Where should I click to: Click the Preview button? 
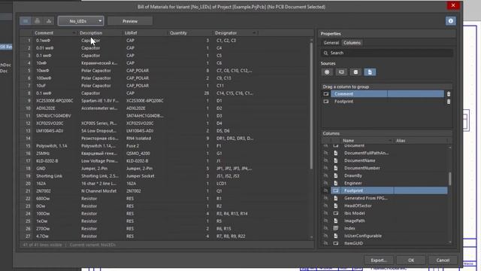[130, 21]
